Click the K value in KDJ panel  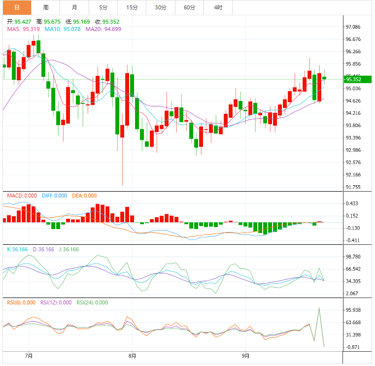click(18, 249)
